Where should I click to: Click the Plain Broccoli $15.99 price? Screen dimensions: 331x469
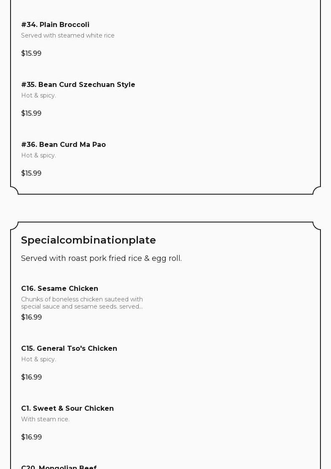click(x=31, y=53)
